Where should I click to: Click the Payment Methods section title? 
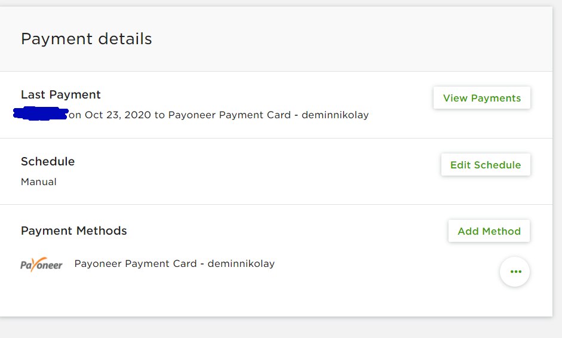(74, 231)
